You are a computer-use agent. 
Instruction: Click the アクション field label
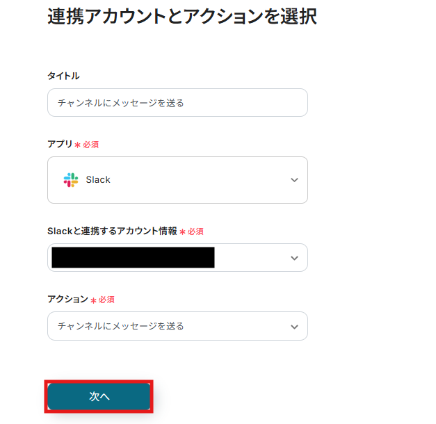click(67, 299)
